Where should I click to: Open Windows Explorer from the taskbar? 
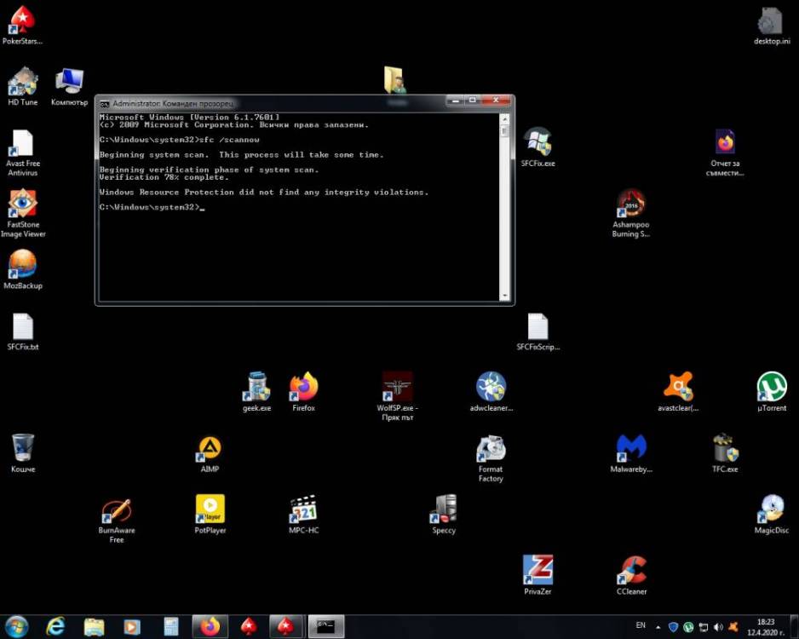pyautogui.click(x=94, y=626)
